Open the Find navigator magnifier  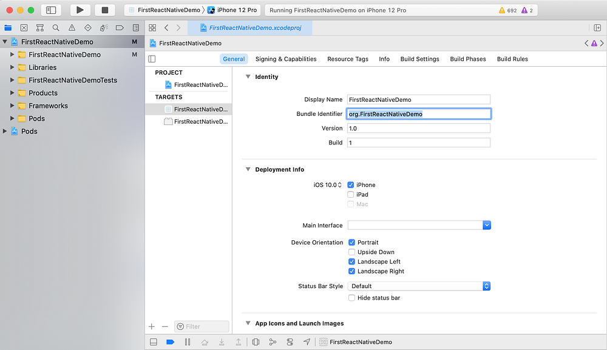(x=56, y=28)
